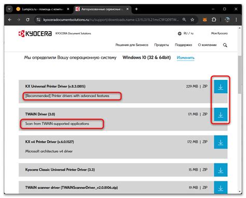The height and width of the screenshot is (198, 246).
Task: Download KX Universal Printer Driver
Action: [221, 87]
